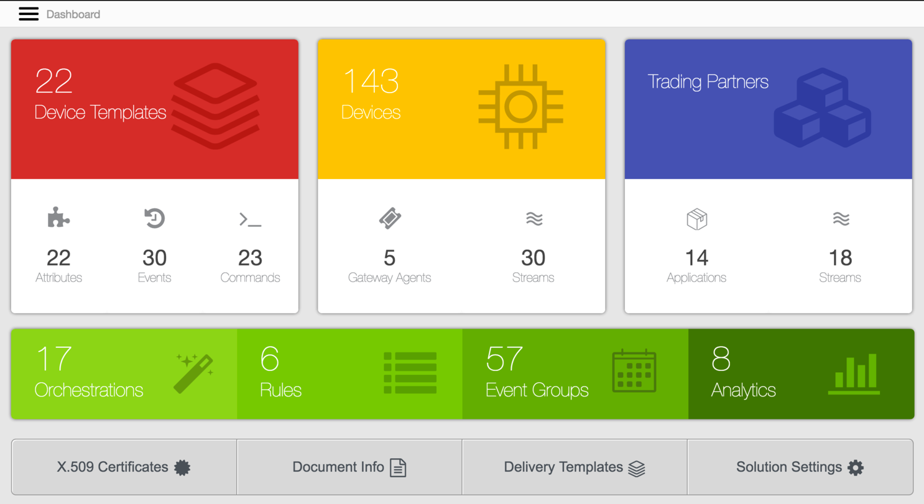Viewport: 924px width, 504px height.
Task: Click the Streams wave icon under Trading Partners
Action: pos(841,219)
